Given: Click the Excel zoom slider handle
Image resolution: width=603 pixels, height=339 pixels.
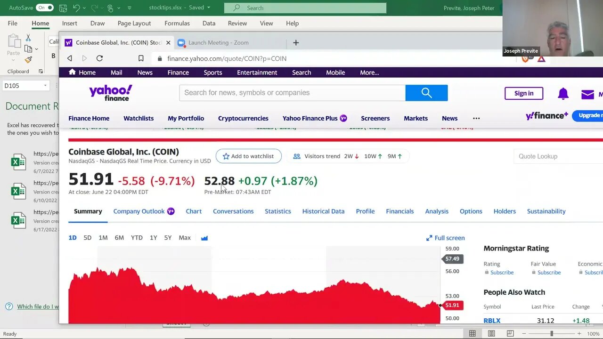Looking at the screenshot, I should [x=552, y=333].
